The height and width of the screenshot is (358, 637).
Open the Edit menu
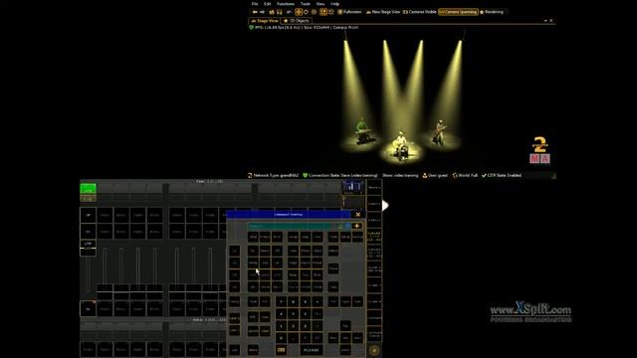coord(268,4)
